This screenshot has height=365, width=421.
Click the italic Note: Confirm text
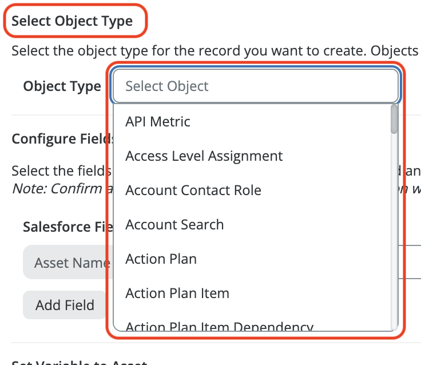coord(56,188)
